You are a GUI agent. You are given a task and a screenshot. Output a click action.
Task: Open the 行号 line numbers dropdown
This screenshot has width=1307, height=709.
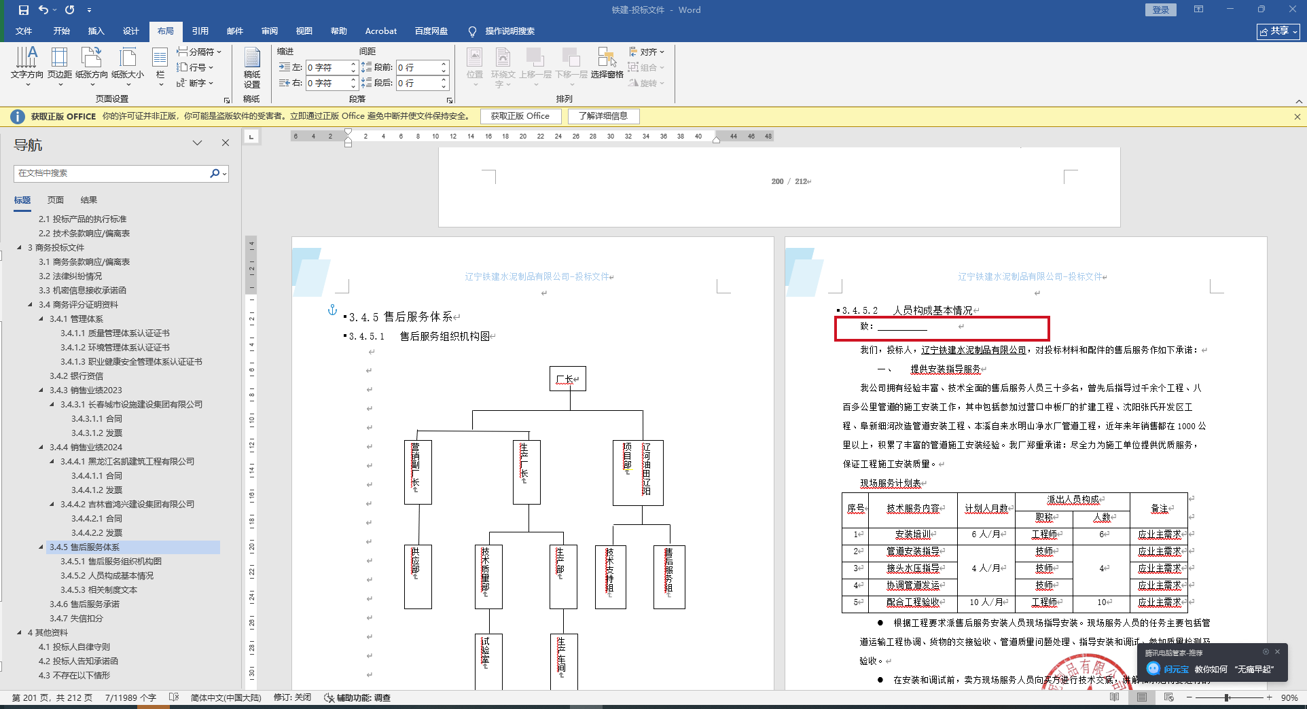click(x=195, y=67)
